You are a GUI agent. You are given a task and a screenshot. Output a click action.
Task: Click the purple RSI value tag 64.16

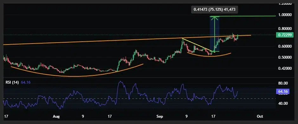(x=282, y=92)
